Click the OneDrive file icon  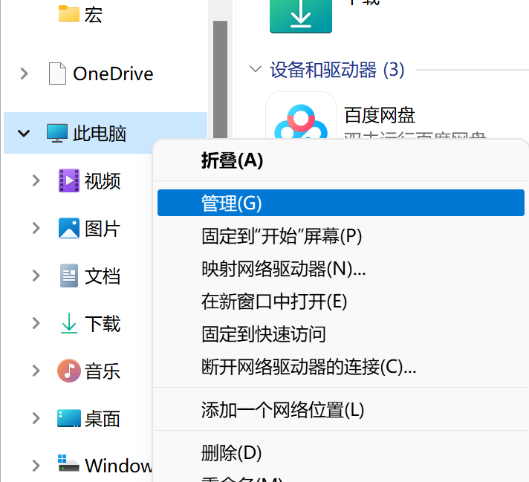coord(57,74)
